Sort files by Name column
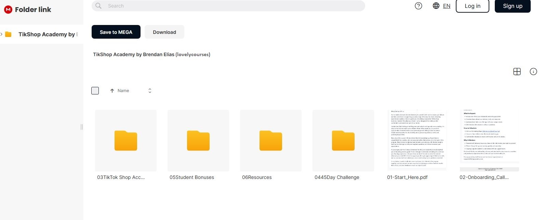 [x=123, y=91]
